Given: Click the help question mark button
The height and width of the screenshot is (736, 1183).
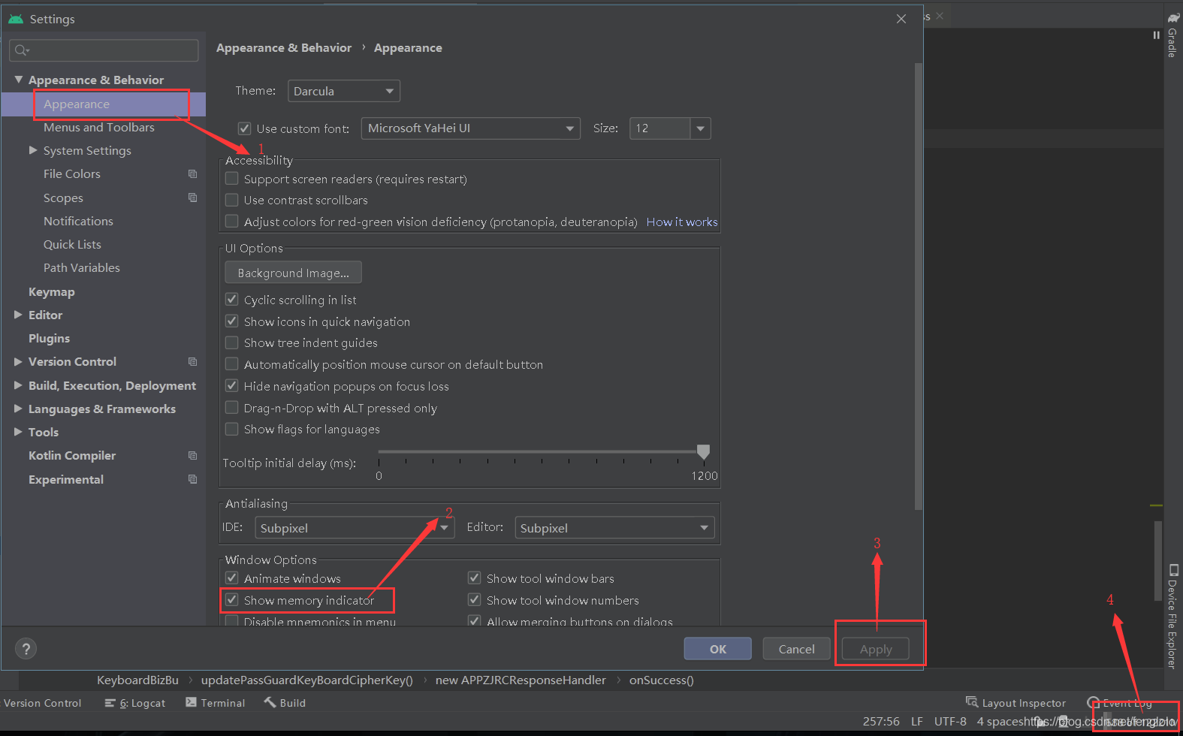Looking at the screenshot, I should [26, 649].
